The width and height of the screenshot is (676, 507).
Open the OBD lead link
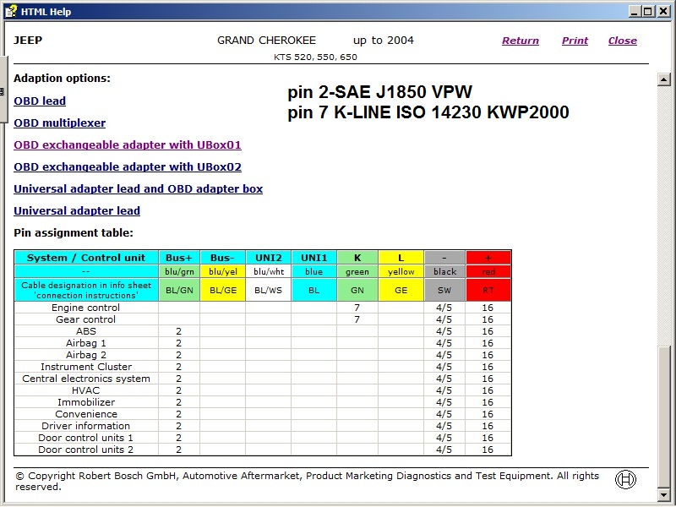pyautogui.click(x=40, y=101)
